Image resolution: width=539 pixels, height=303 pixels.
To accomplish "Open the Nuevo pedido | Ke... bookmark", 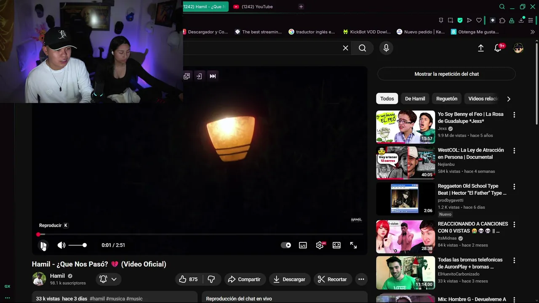I will coord(420,32).
